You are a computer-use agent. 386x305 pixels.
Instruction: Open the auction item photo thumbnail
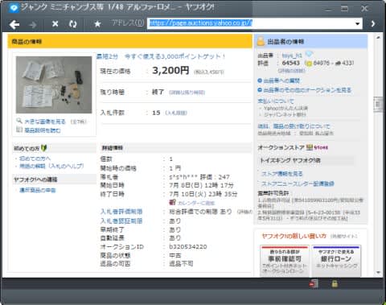coord(54,84)
